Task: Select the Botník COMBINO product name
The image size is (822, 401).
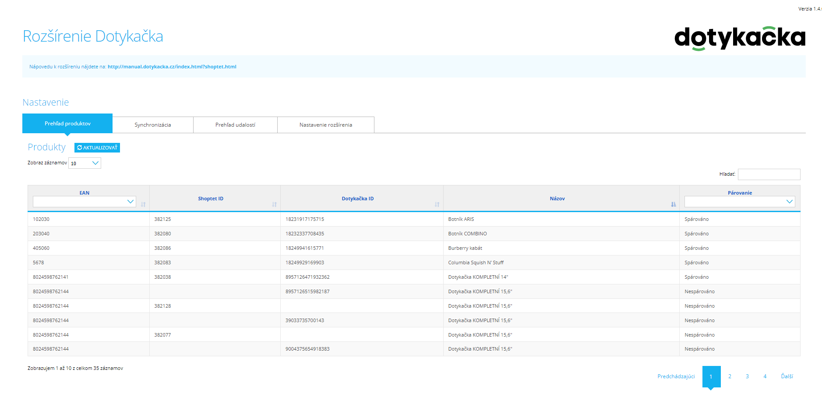Action: click(x=468, y=234)
